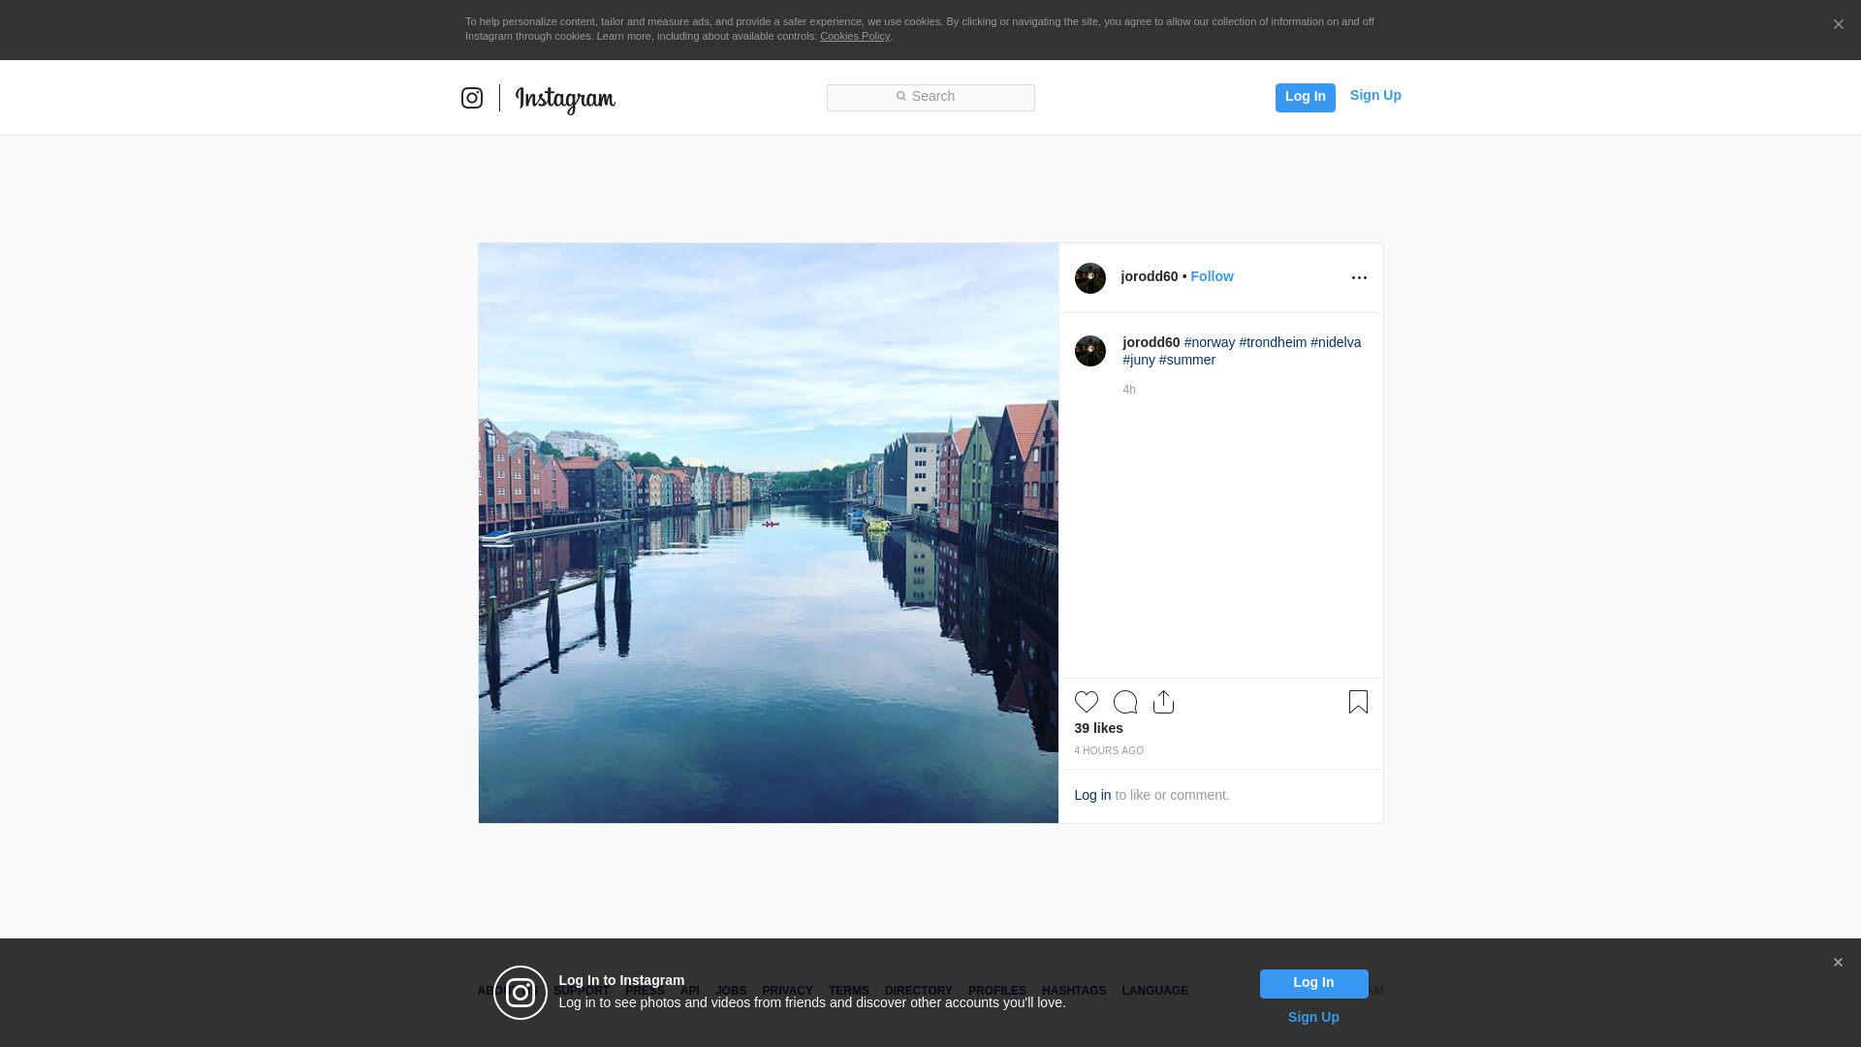Click jorodd60 avatar beside the caption
This screenshot has height=1047, width=1861.
(1090, 351)
